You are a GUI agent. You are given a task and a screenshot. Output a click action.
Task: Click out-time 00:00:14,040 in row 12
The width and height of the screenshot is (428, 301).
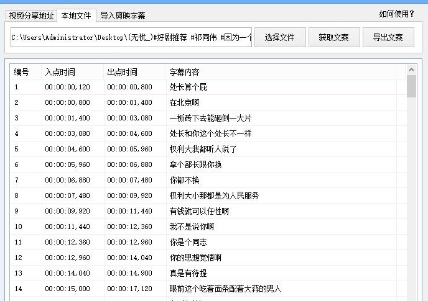pyautogui.click(x=129, y=258)
